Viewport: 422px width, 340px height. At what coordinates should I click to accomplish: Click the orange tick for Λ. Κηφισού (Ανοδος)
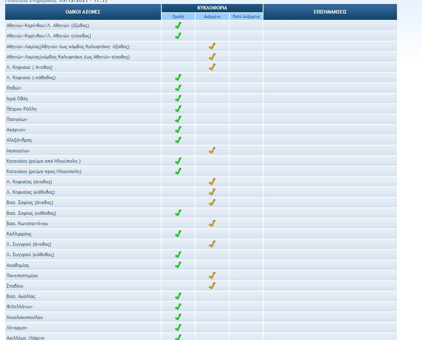click(x=212, y=67)
